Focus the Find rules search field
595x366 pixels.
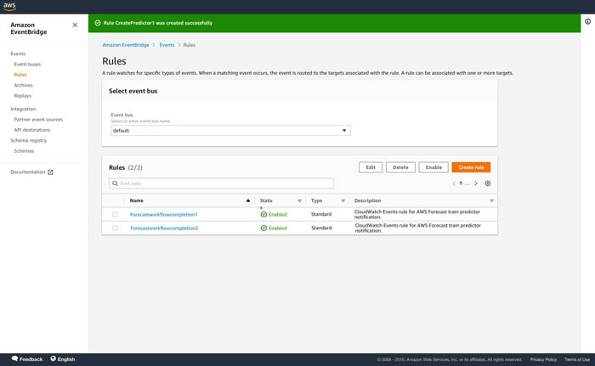221,183
